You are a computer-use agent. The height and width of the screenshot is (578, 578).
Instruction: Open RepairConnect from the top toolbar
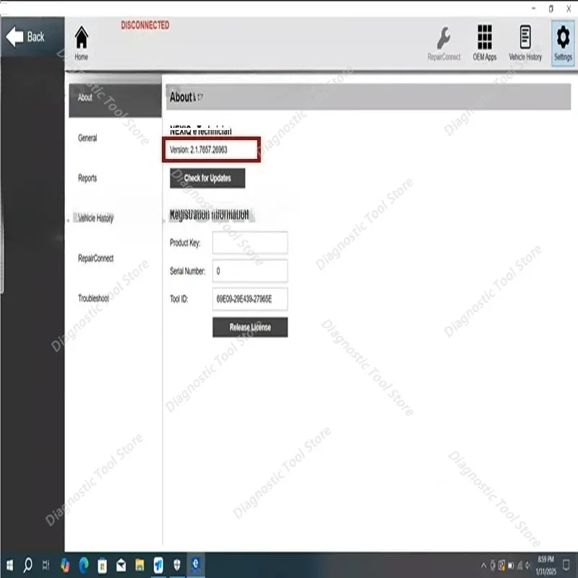click(444, 43)
